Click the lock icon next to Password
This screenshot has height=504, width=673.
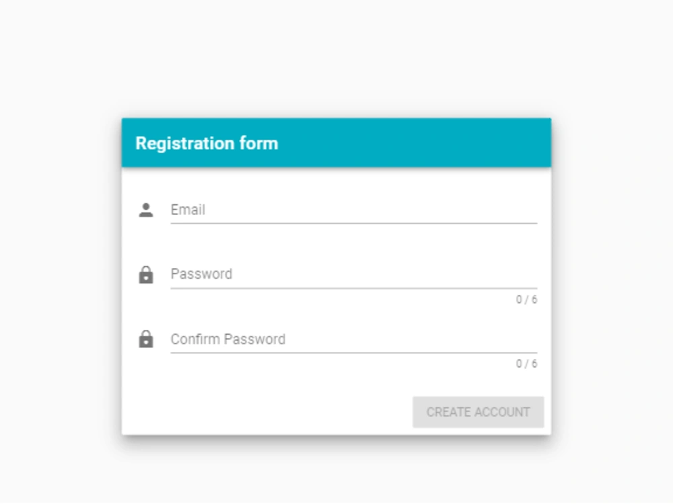tap(147, 274)
